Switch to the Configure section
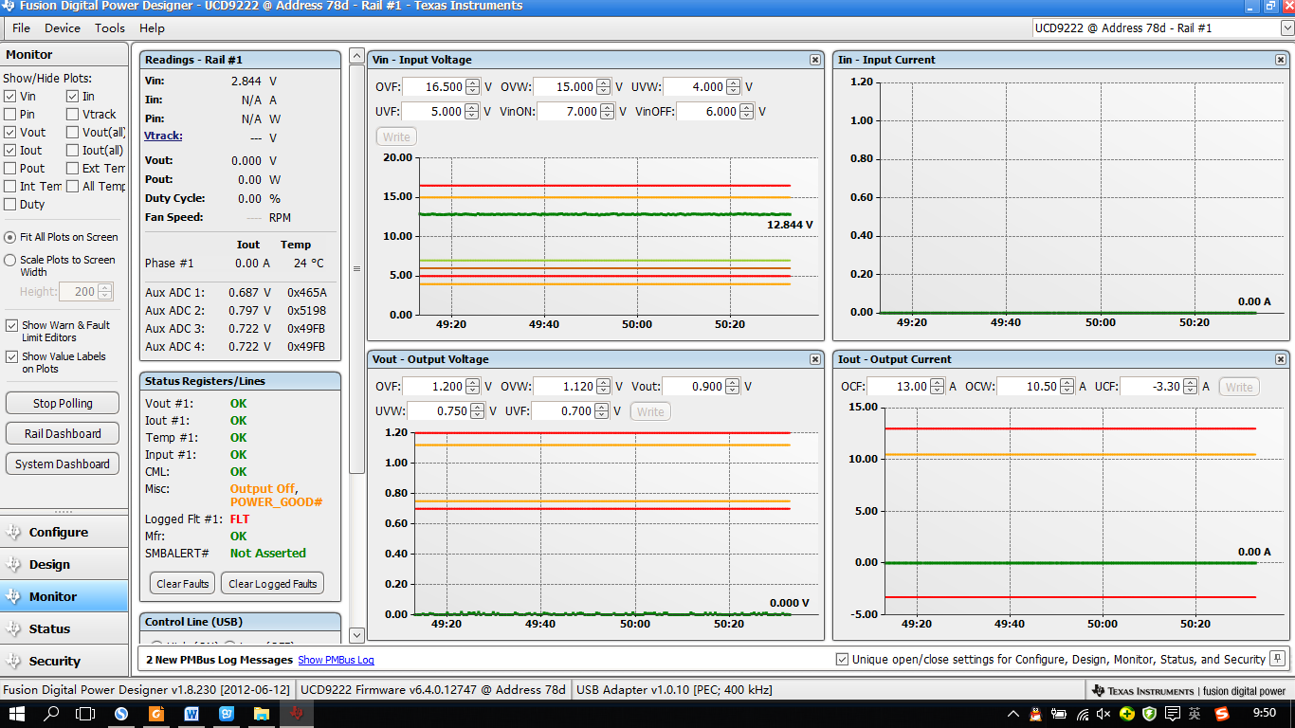1295x728 pixels. click(x=64, y=533)
